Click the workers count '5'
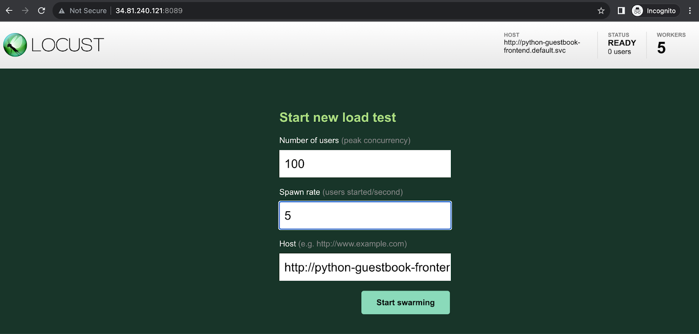The image size is (699, 334). (x=661, y=48)
